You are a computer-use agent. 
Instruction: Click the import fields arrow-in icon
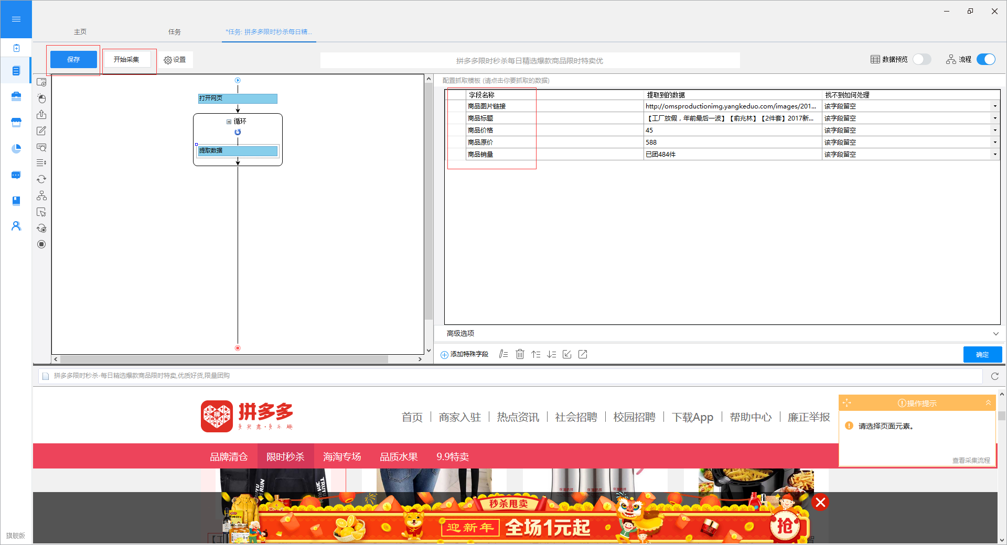coord(567,354)
